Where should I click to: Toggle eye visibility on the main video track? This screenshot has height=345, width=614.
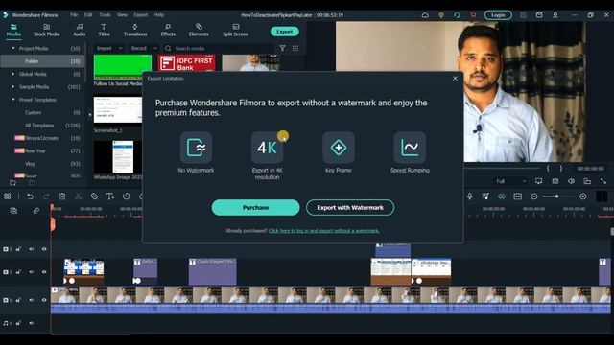44,300
